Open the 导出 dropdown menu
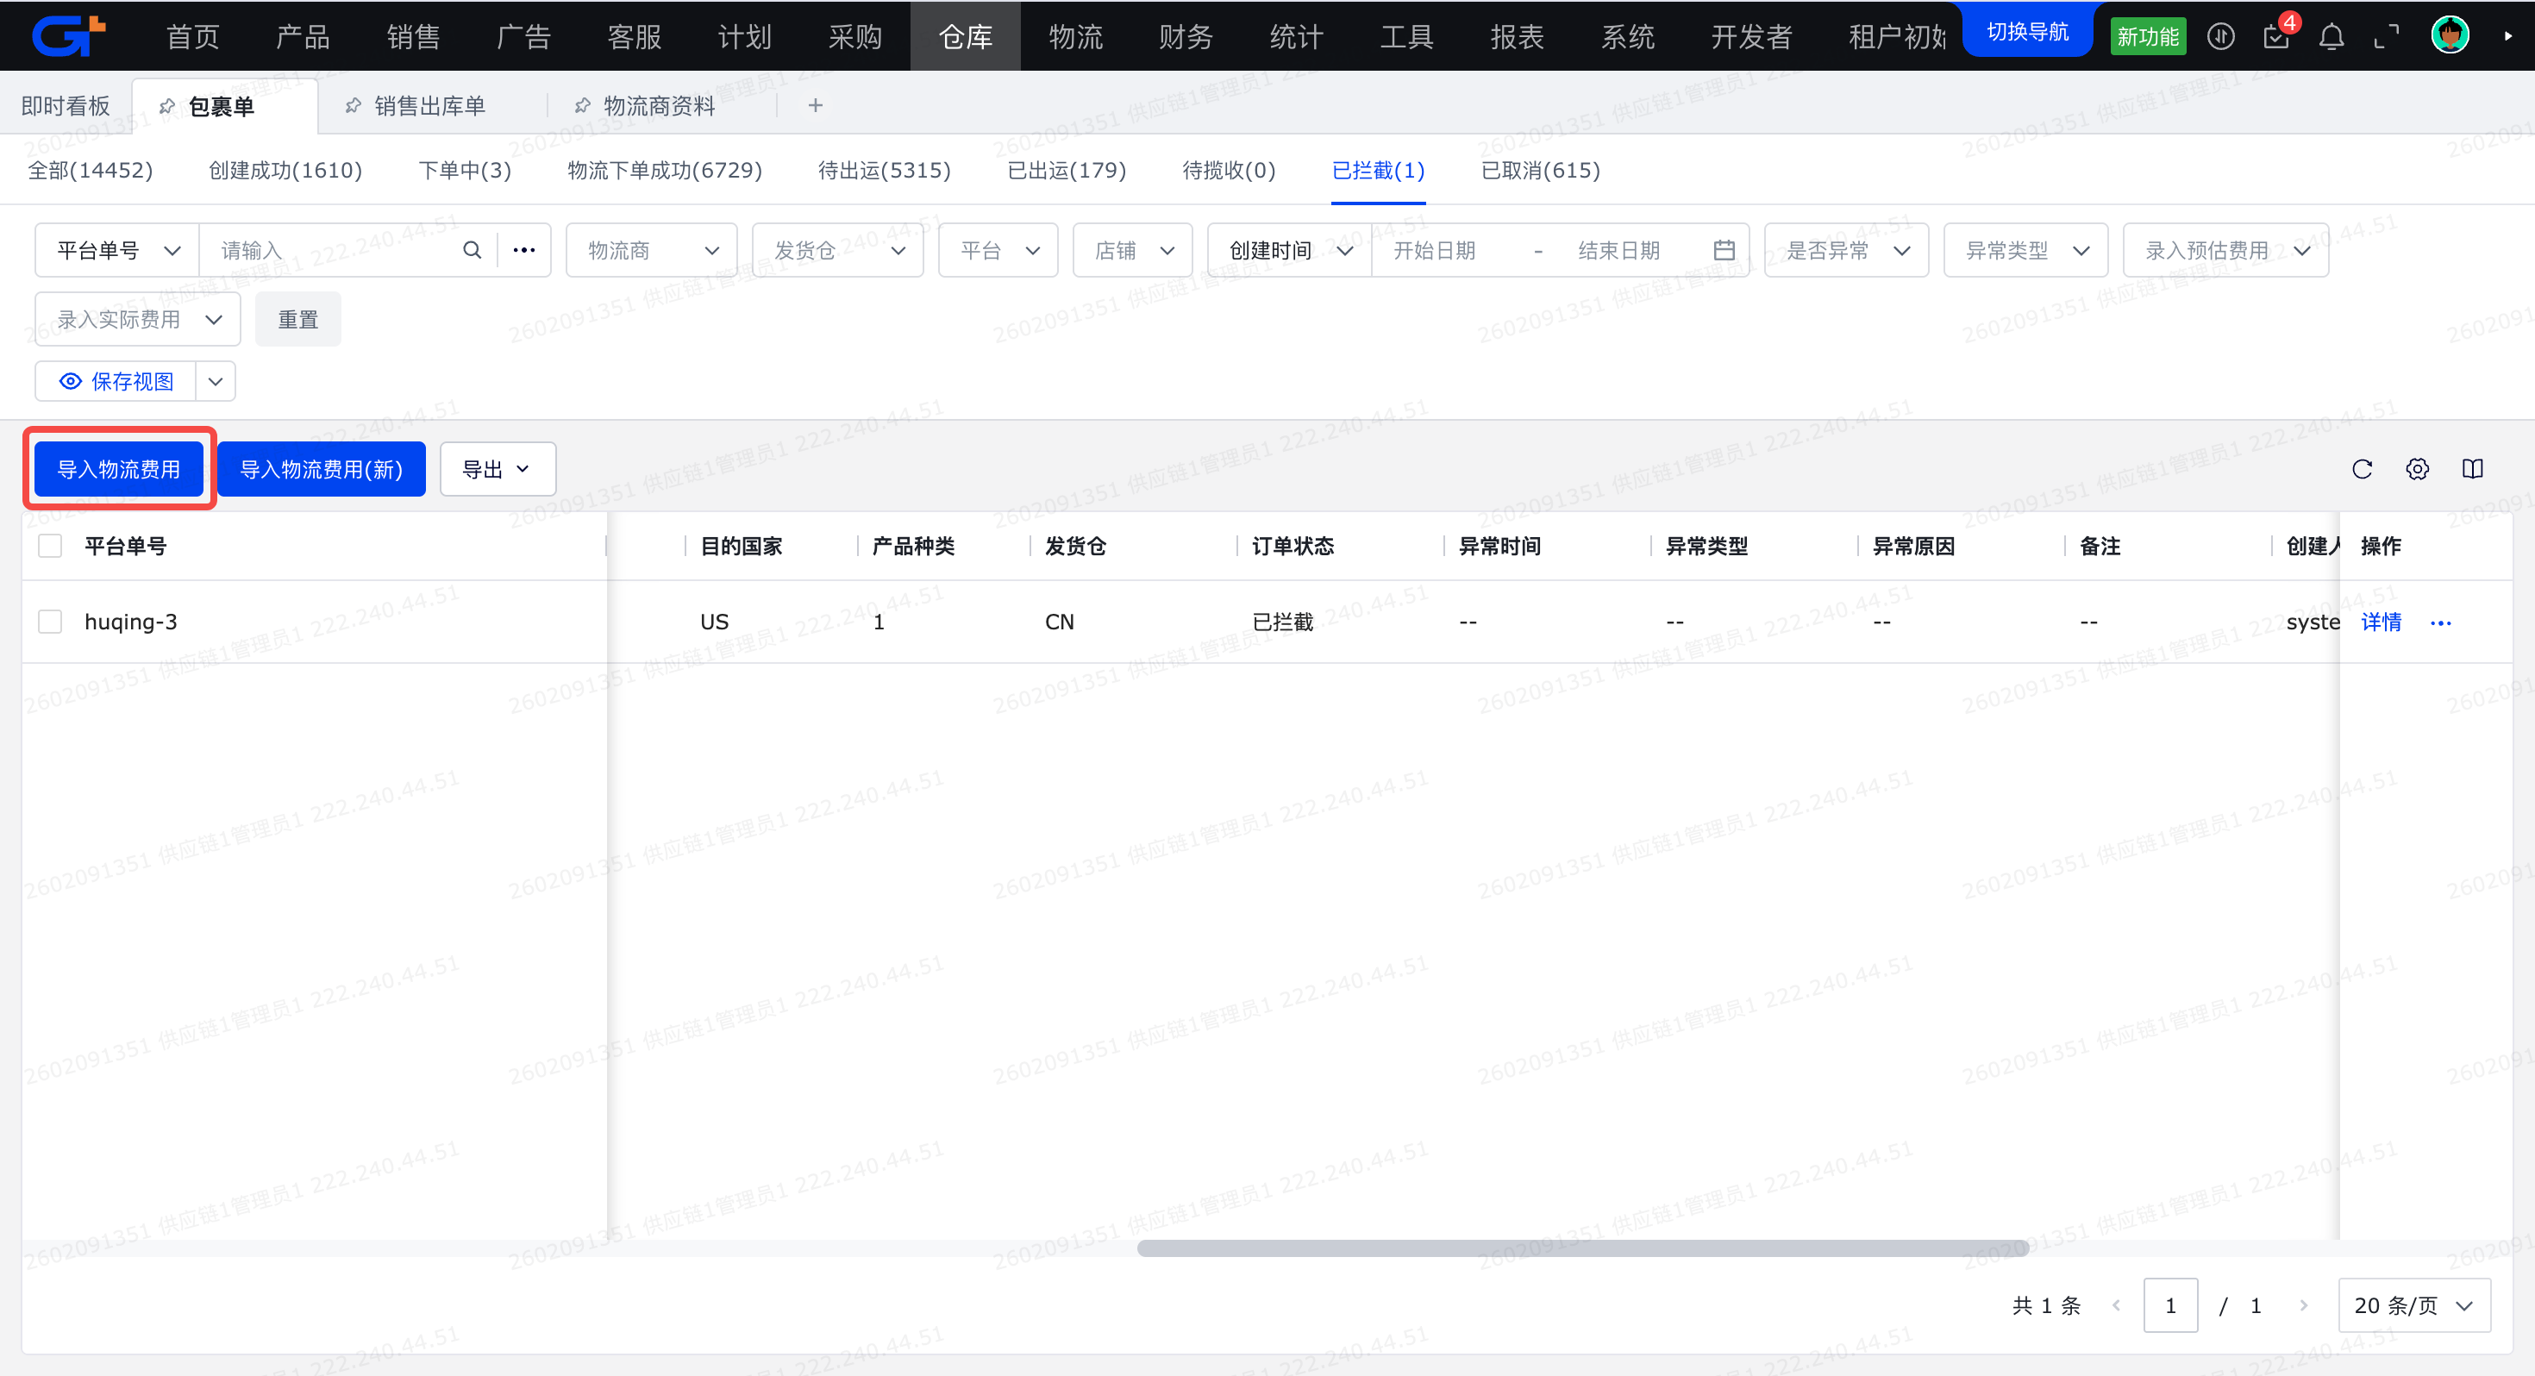 click(x=497, y=470)
